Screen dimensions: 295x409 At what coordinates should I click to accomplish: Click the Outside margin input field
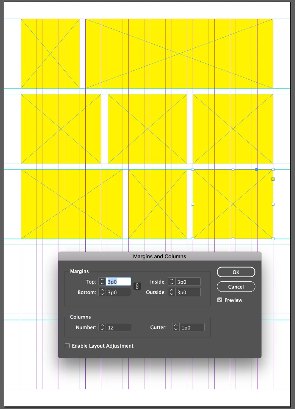(188, 292)
